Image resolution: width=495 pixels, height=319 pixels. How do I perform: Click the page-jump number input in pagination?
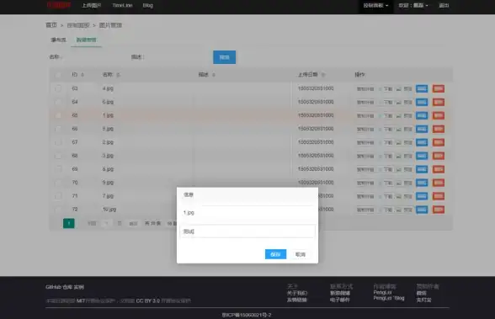tap(106, 223)
